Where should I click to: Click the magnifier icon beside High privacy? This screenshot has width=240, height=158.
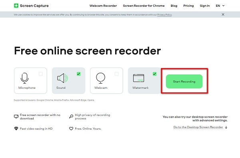coord(71,116)
